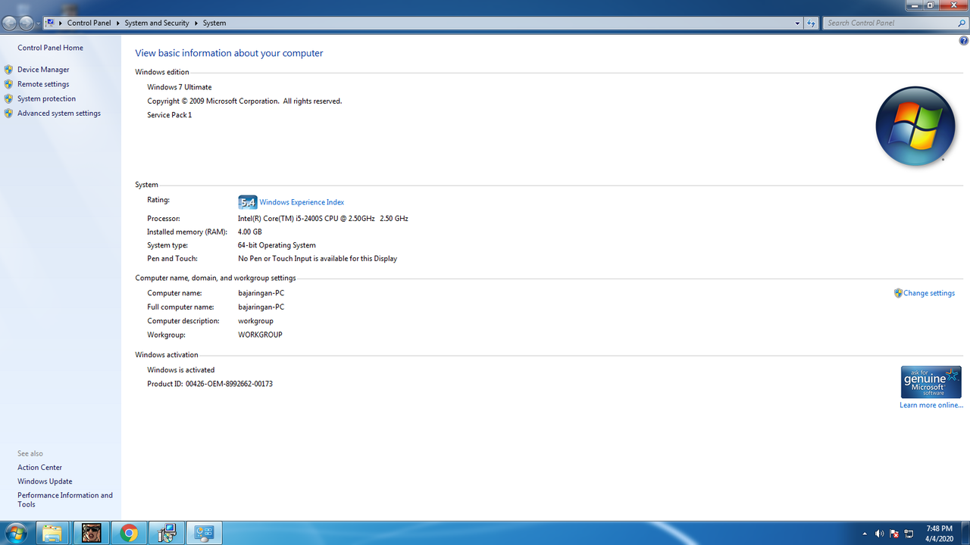The height and width of the screenshot is (545, 970).
Task: Click shield icon beside Remote settings
Action: click(x=8, y=84)
